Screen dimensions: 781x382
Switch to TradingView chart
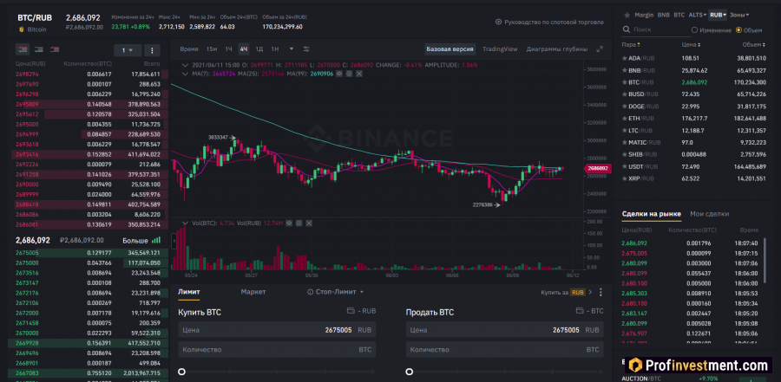500,49
